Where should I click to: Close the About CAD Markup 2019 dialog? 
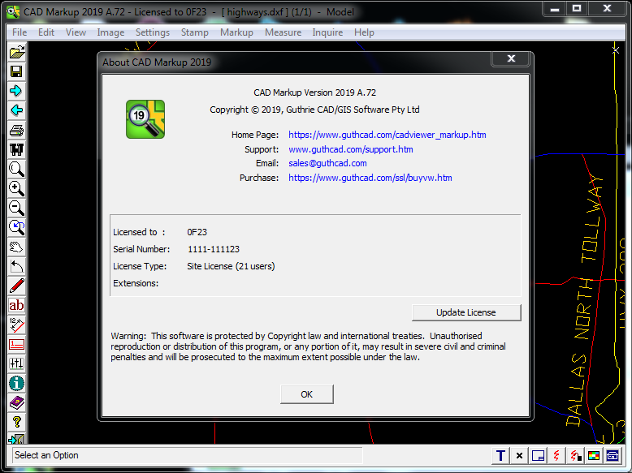coord(511,58)
